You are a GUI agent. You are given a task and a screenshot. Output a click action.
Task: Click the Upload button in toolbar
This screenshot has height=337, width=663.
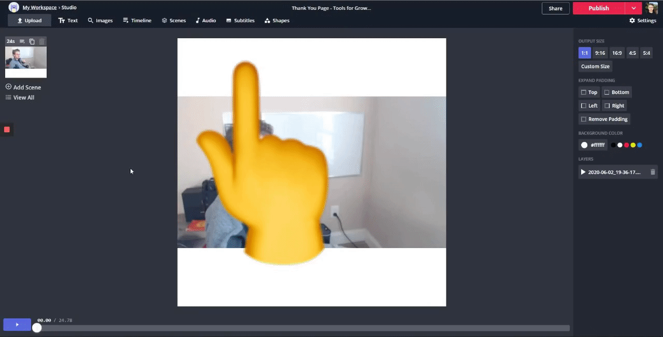tap(29, 21)
